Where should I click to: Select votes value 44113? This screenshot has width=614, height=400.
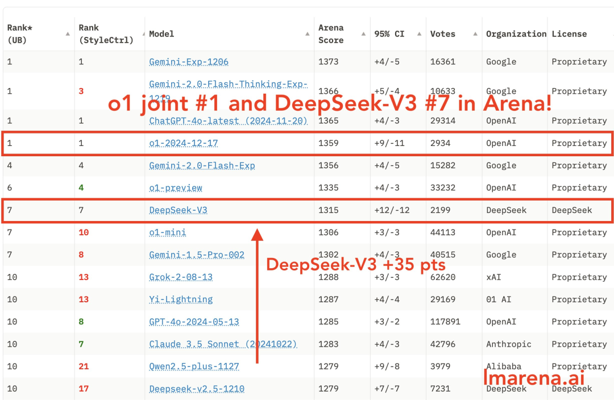(443, 232)
